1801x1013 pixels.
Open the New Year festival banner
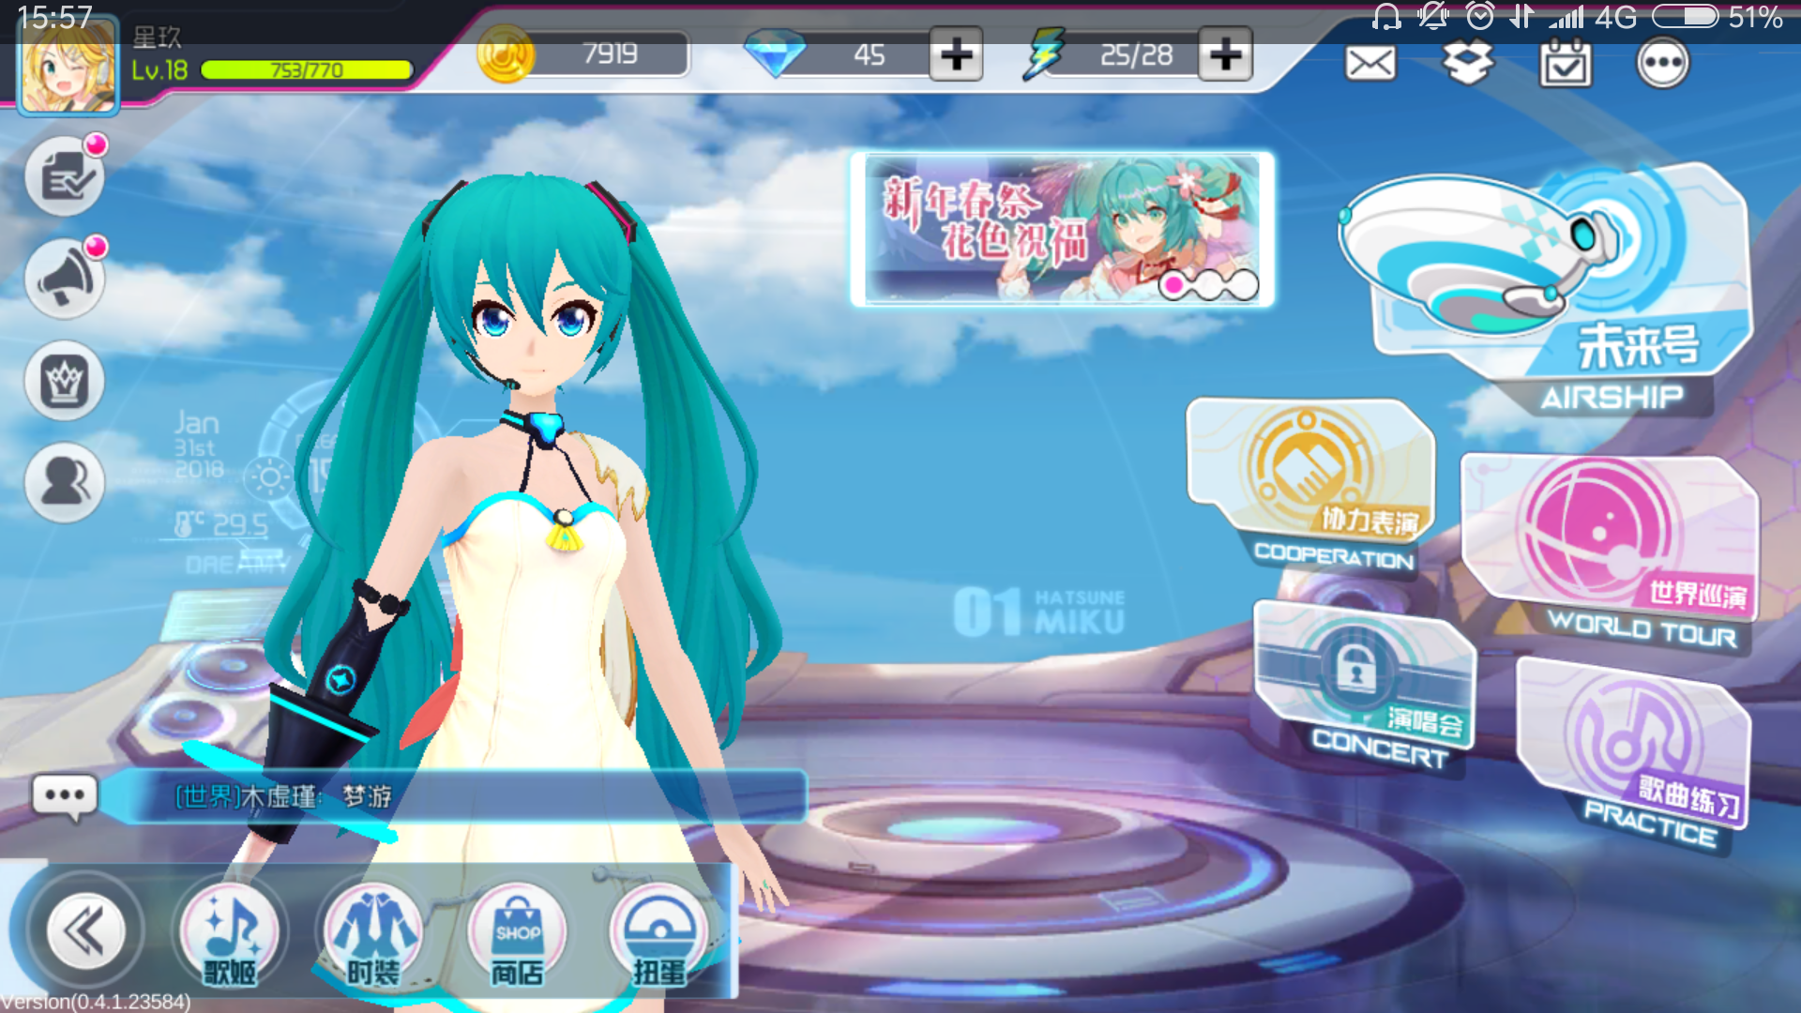[1062, 229]
